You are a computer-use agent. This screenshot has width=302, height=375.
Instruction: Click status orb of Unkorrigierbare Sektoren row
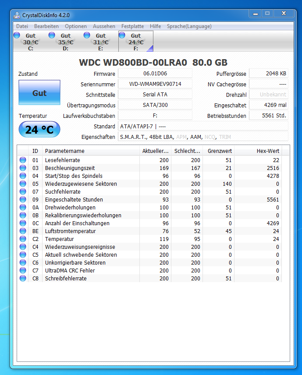click(23, 262)
